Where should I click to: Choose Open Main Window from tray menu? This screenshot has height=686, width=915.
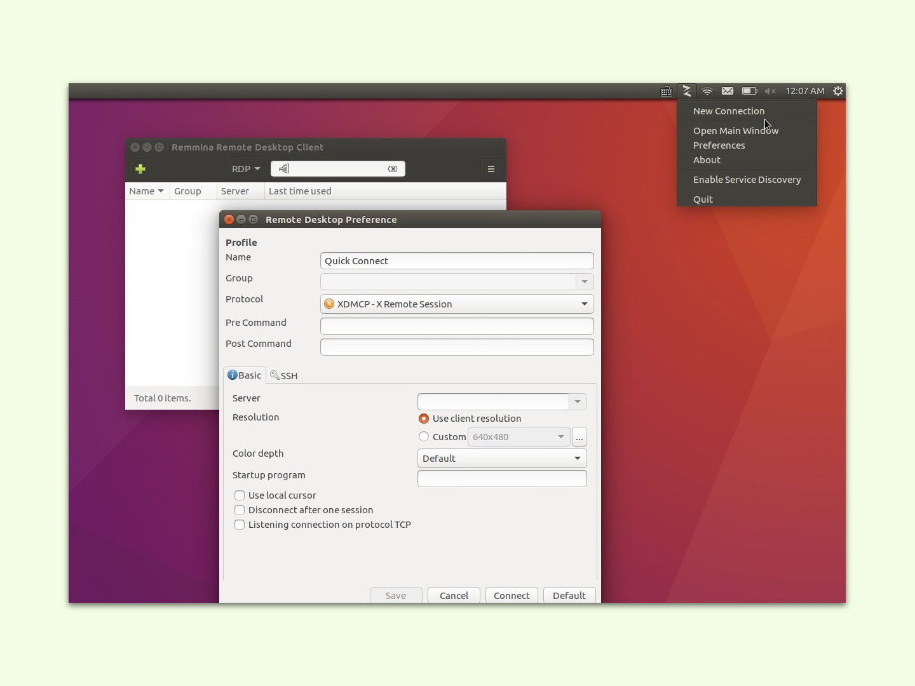(x=736, y=131)
